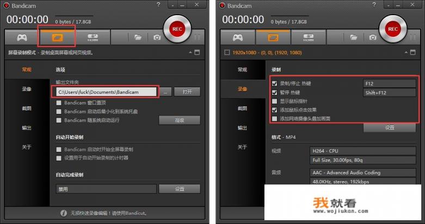Select HDMI device recording mode in left window

pyautogui.click(x=93, y=37)
